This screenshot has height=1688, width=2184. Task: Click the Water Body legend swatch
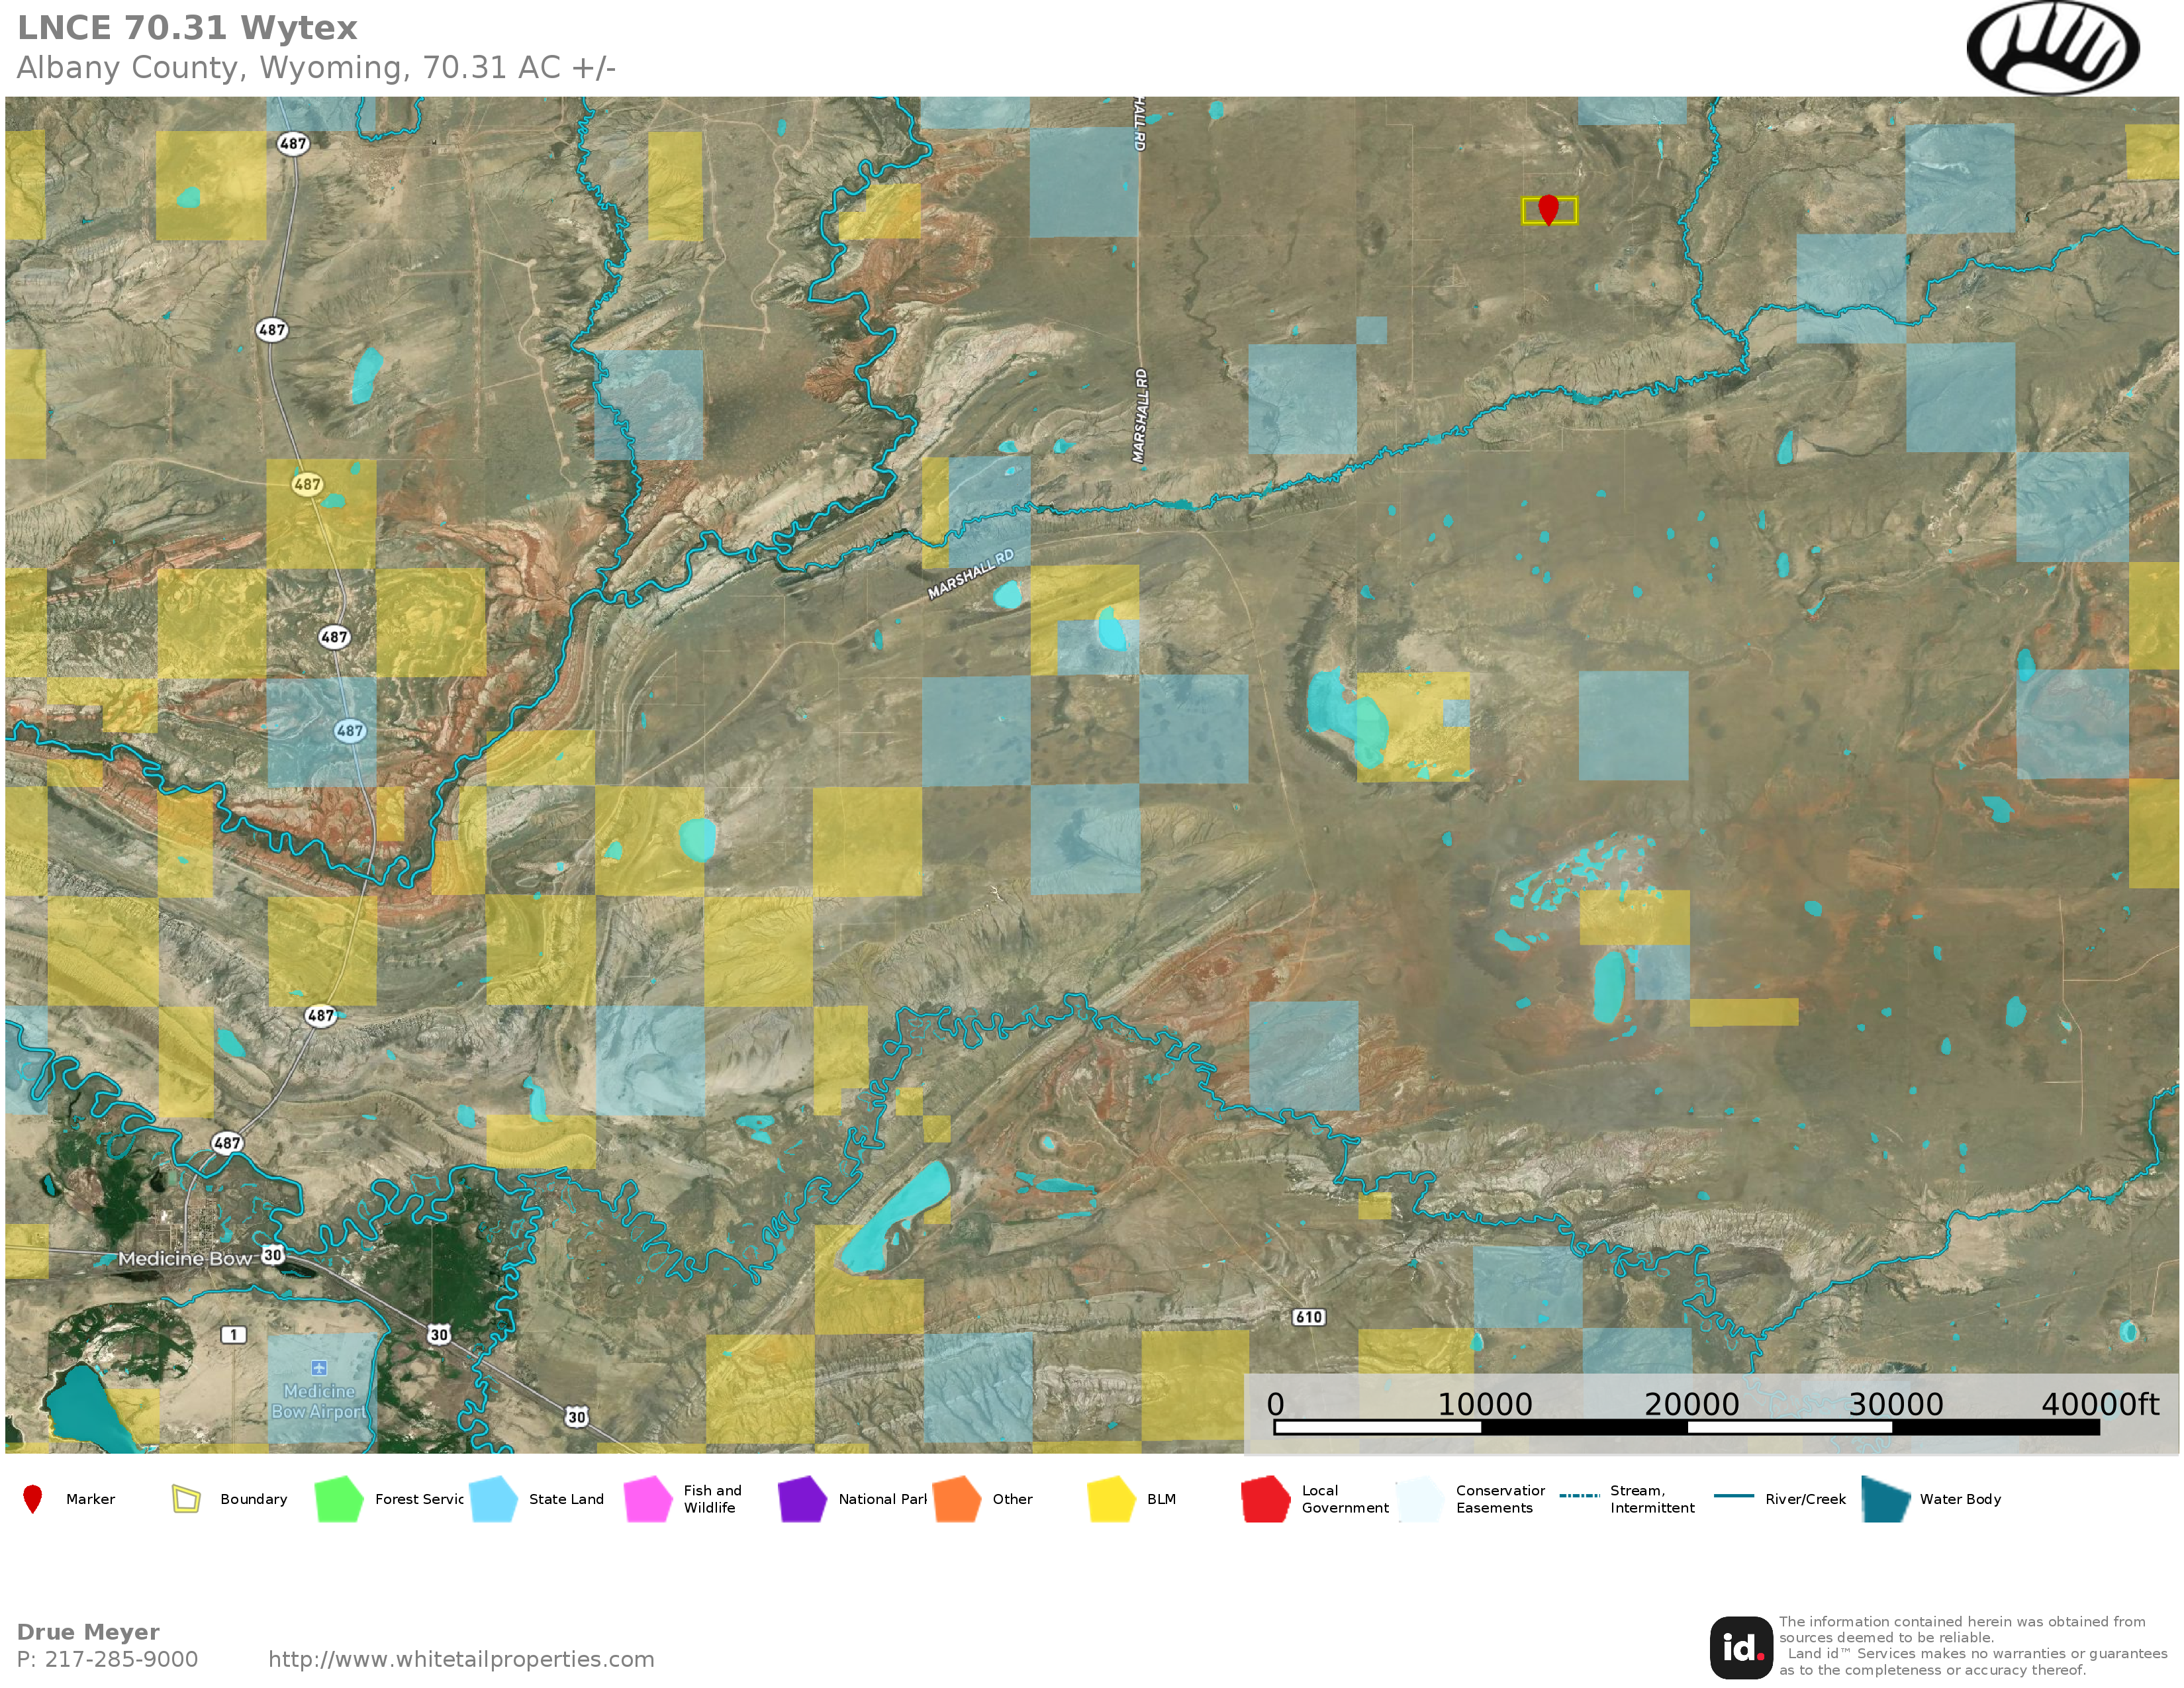point(1885,1499)
